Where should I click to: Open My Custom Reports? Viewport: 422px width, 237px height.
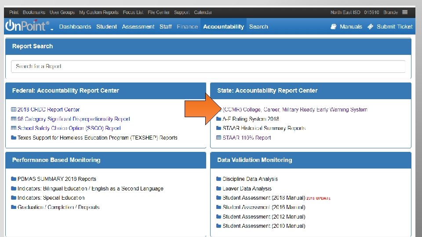click(99, 12)
